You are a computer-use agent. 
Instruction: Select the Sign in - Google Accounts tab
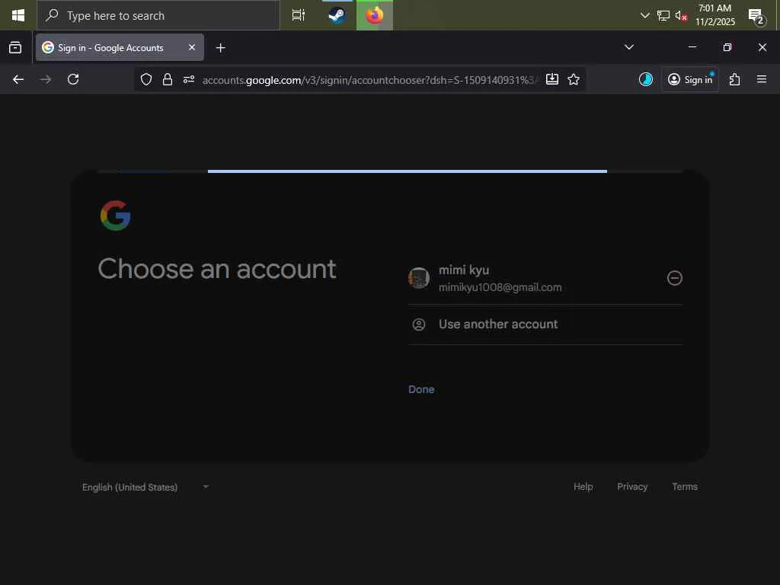pyautogui.click(x=120, y=47)
